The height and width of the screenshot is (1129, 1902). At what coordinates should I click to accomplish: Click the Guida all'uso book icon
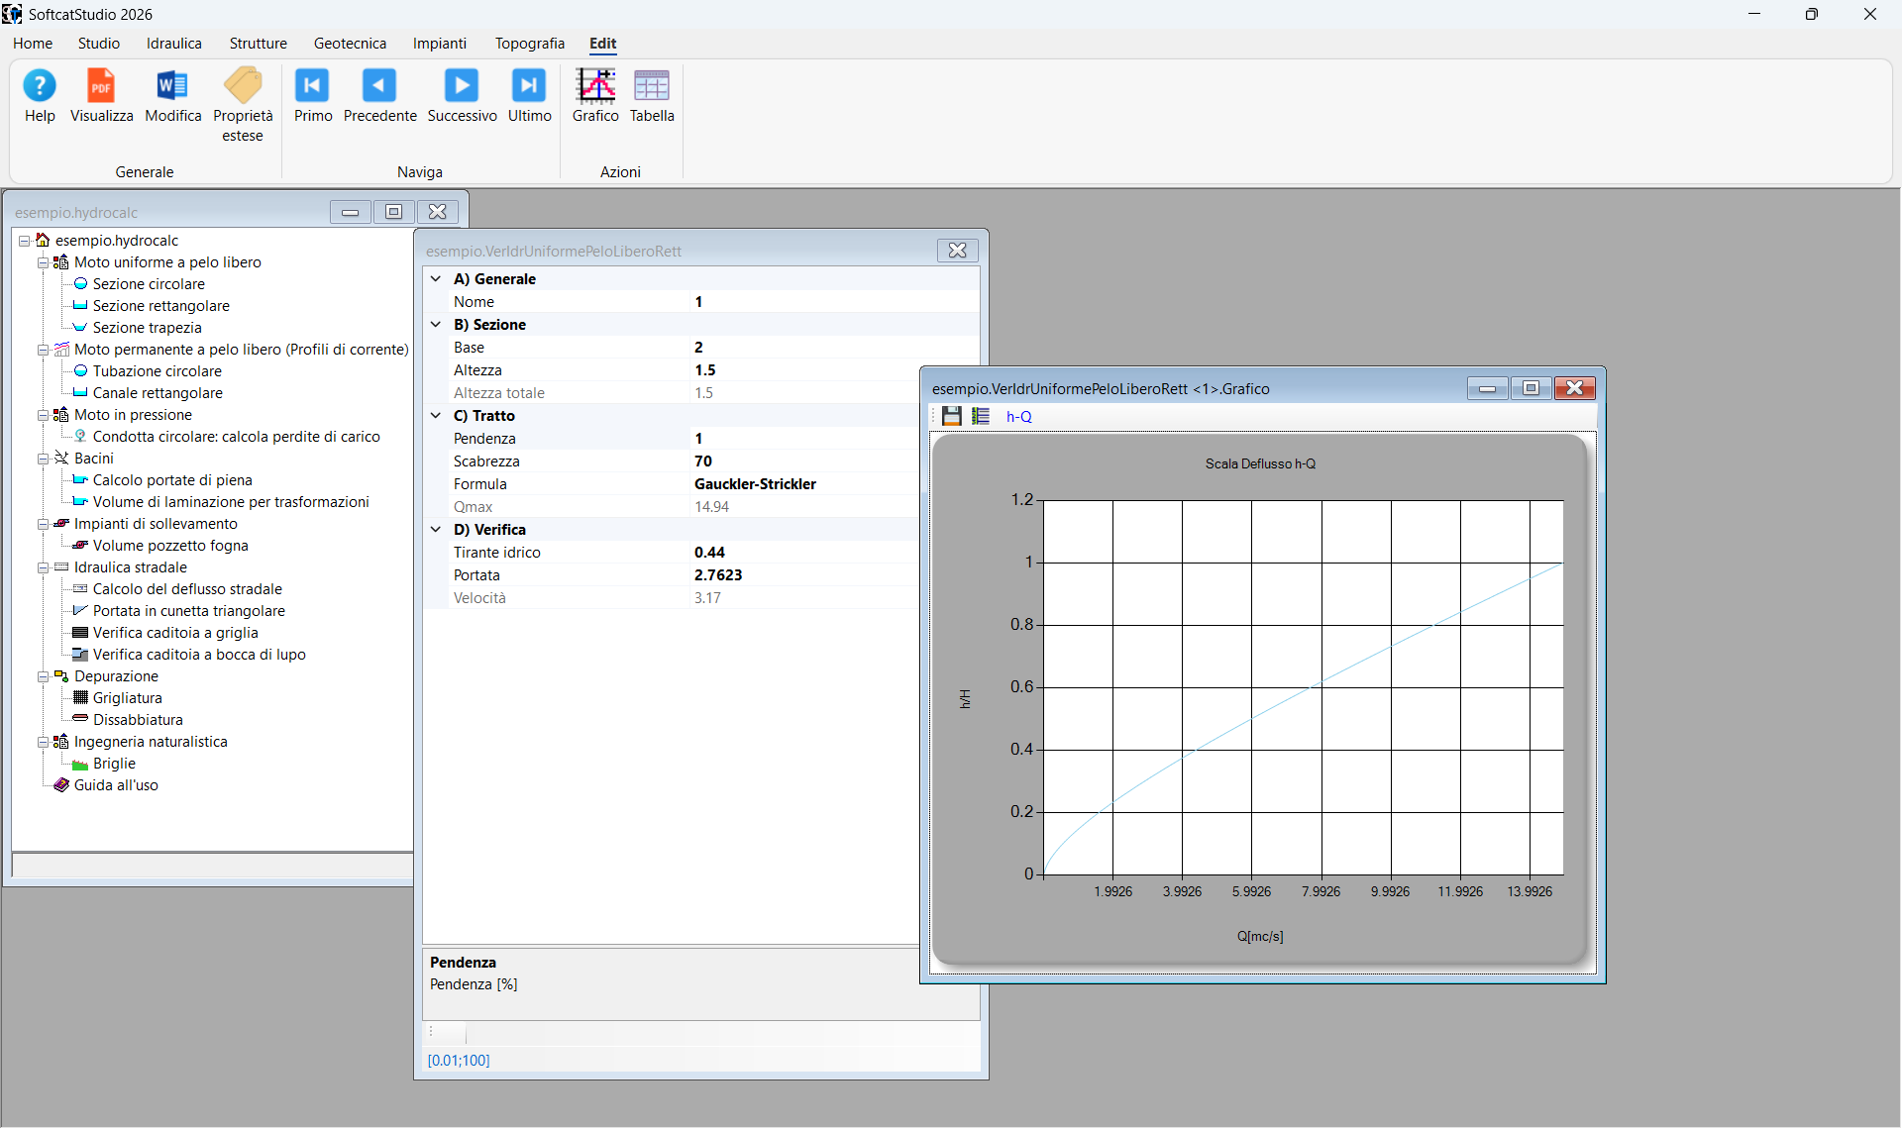[x=61, y=785]
